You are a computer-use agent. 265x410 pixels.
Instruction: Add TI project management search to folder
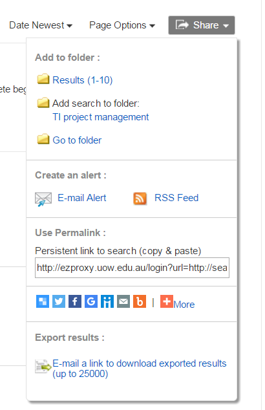(x=101, y=117)
